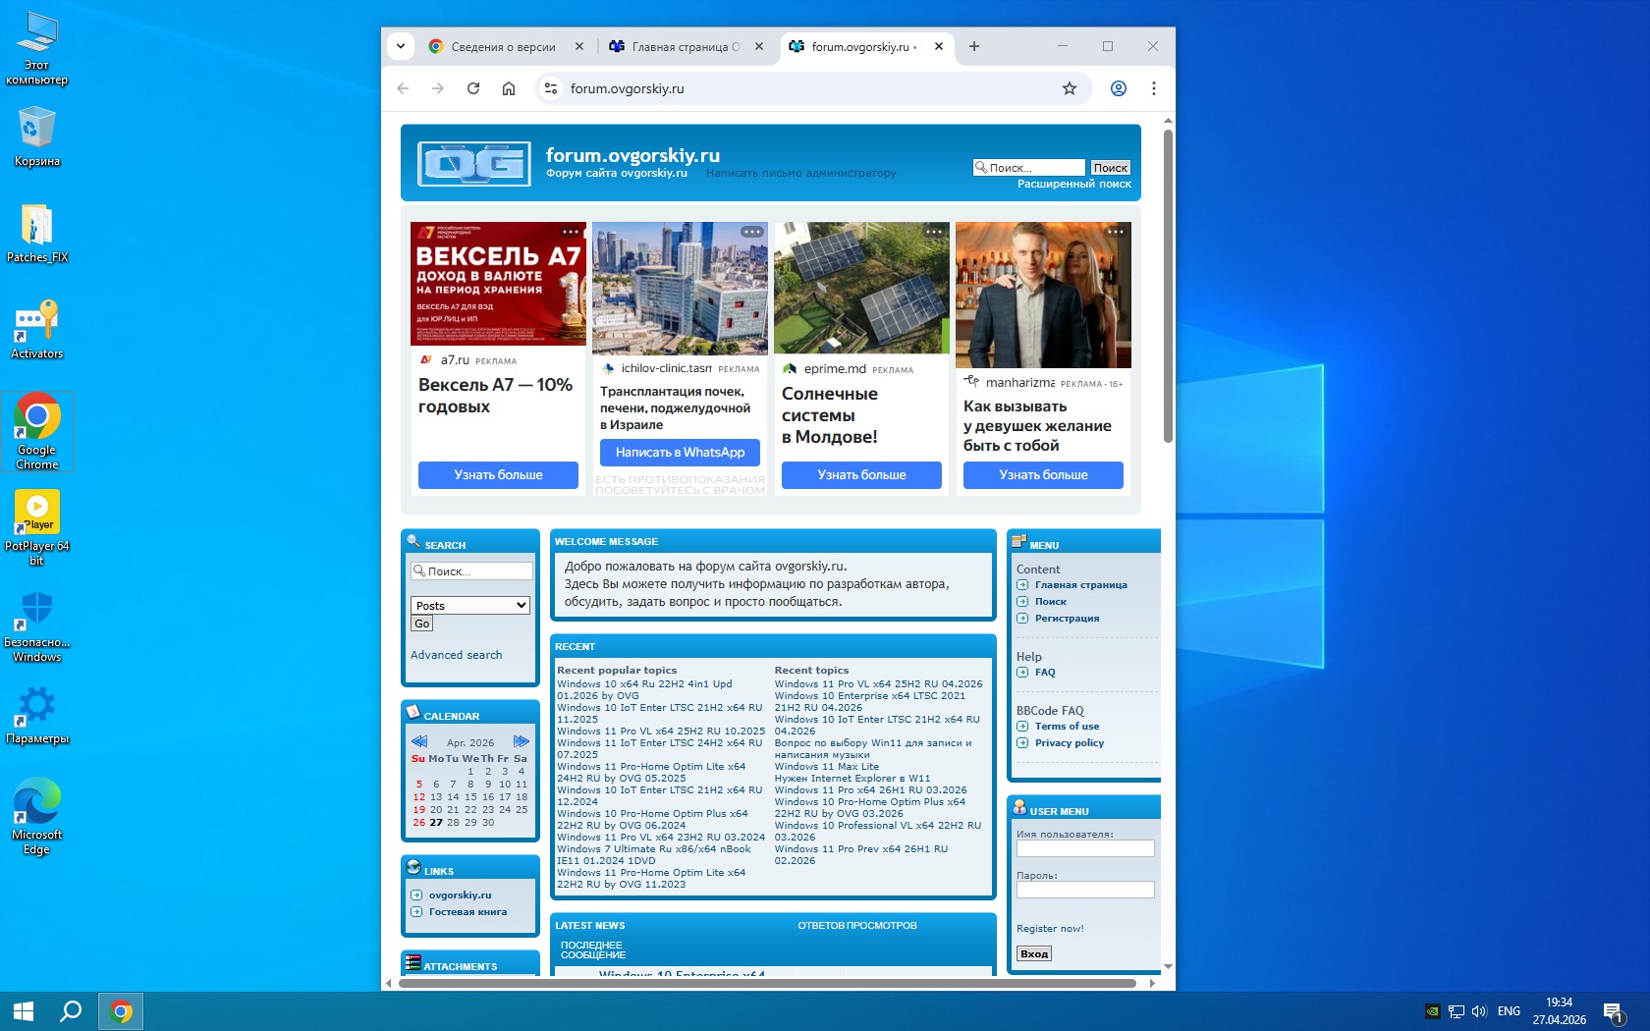View site information icon in address bar
1650x1031 pixels.
point(551,88)
